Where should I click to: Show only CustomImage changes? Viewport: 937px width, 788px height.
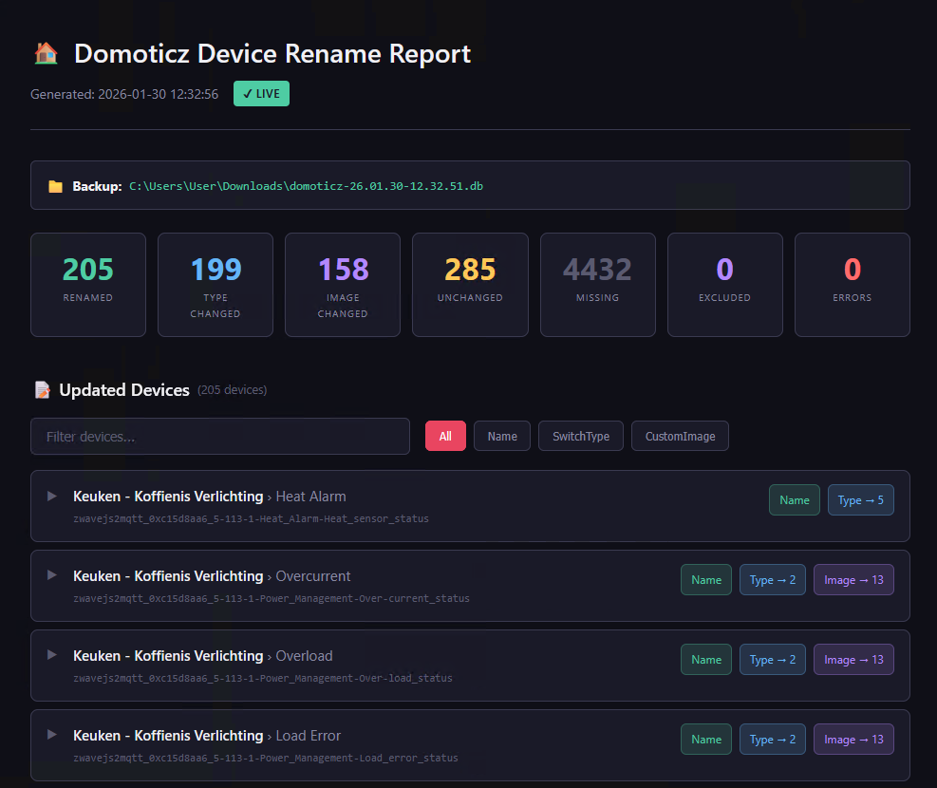pyautogui.click(x=680, y=437)
